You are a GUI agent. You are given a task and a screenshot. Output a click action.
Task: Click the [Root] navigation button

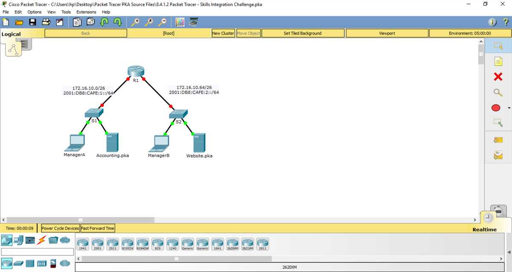click(169, 33)
